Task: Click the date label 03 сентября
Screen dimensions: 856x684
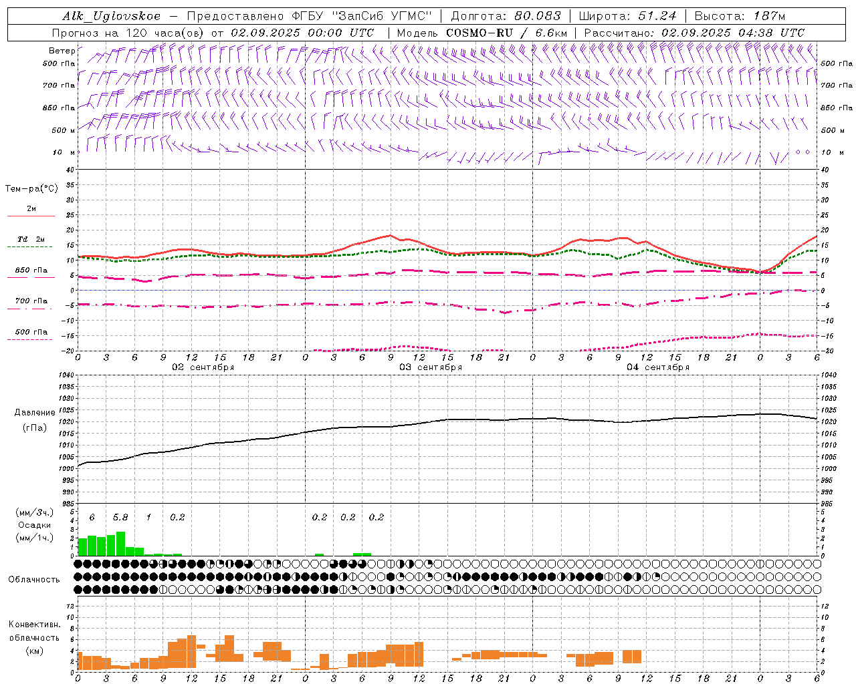Action: [431, 367]
